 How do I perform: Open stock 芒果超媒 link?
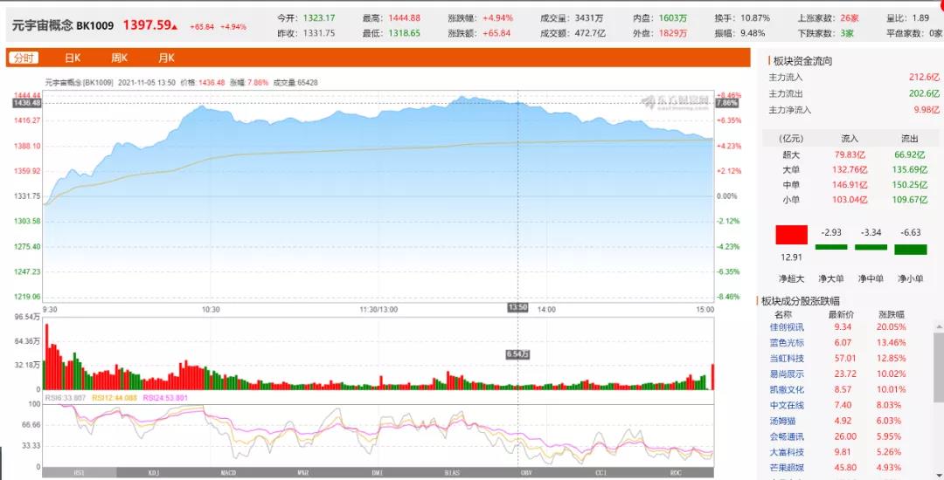[x=787, y=468]
